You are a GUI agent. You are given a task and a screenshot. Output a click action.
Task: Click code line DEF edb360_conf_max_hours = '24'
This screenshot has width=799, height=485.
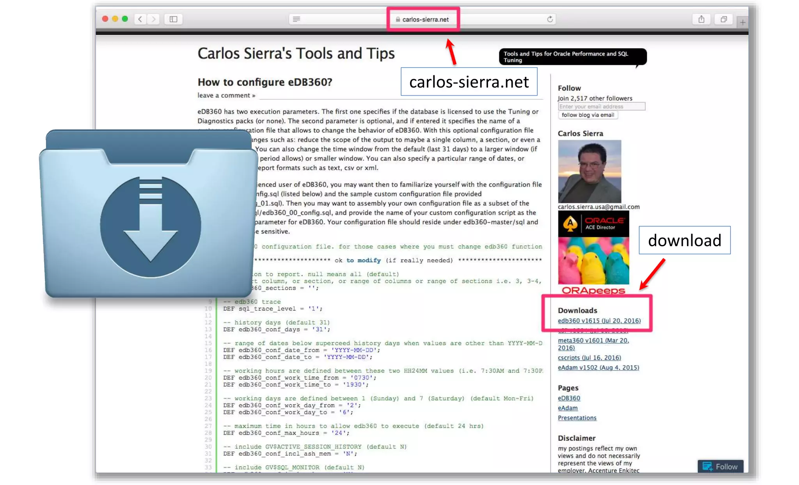286,433
